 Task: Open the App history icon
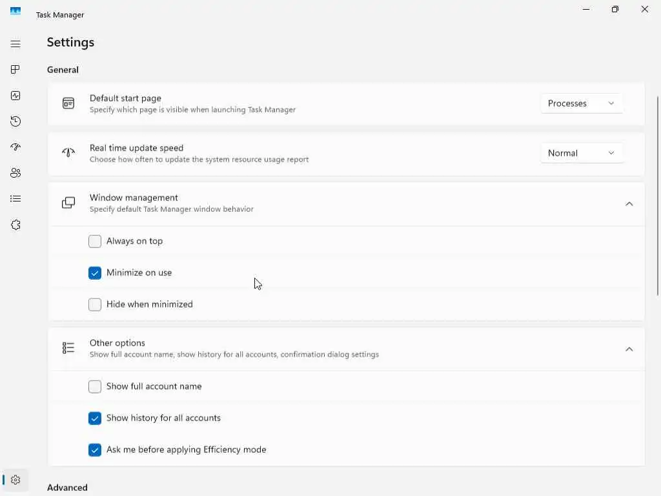click(x=15, y=121)
